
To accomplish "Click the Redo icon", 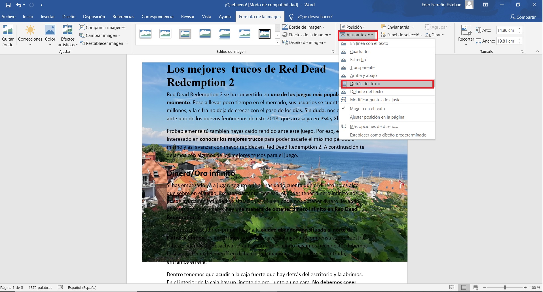I will [31, 5].
